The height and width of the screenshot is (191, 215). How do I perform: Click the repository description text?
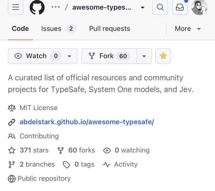pos(101,84)
